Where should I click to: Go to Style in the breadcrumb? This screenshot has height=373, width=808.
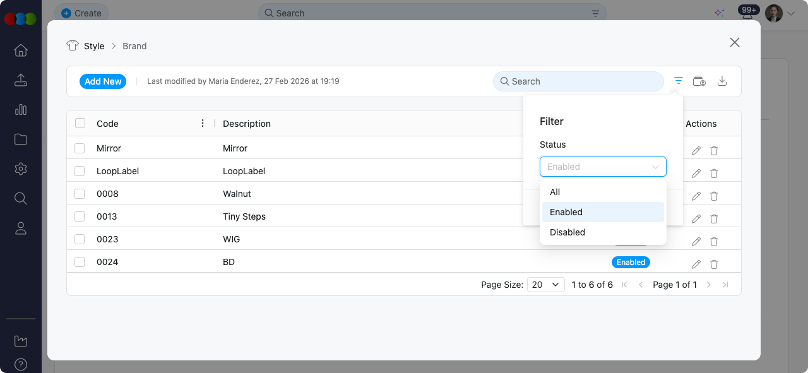coord(94,46)
